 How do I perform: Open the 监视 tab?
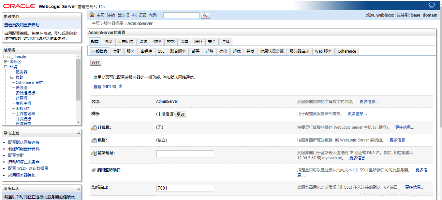pyautogui.click(x=157, y=42)
